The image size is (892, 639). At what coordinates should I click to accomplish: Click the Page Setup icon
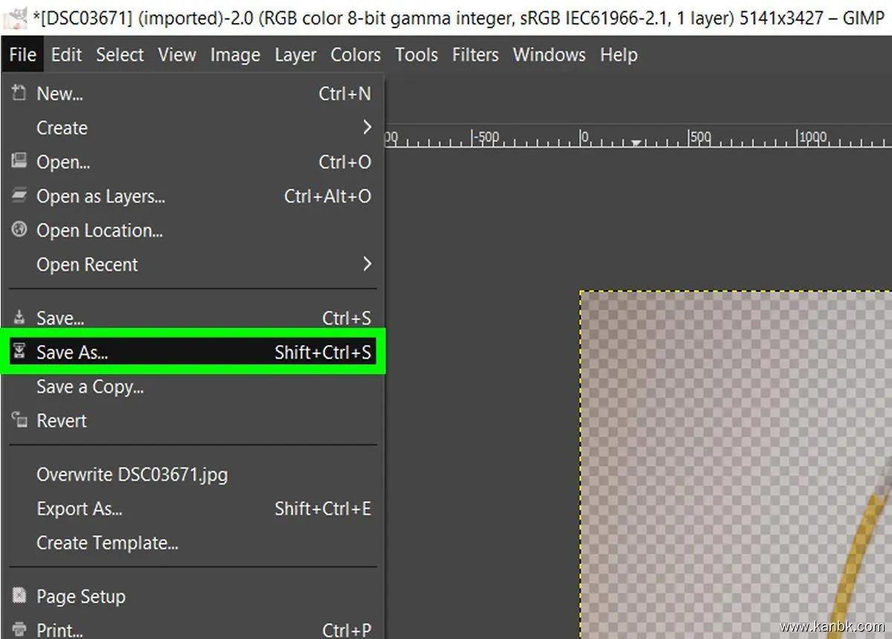[19, 596]
